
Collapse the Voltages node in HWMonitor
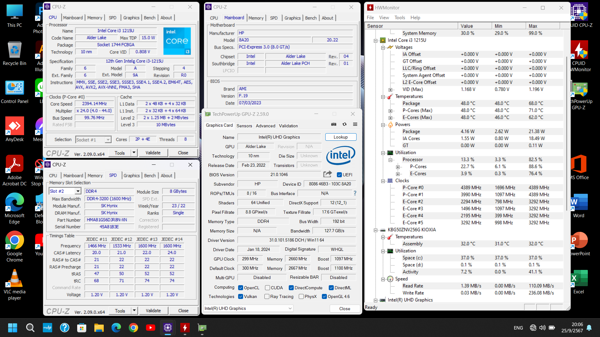point(383,47)
